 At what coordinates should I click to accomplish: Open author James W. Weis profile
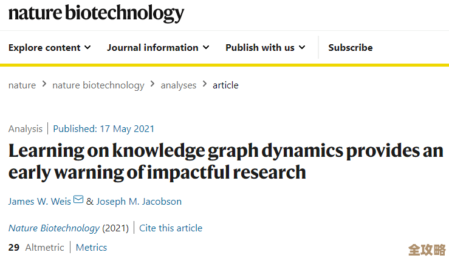pyautogui.click(x=39, y=201)
